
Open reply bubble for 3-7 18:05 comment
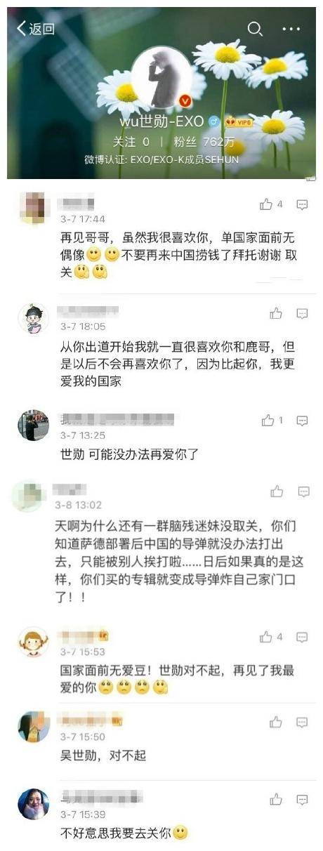pos(302,313)
